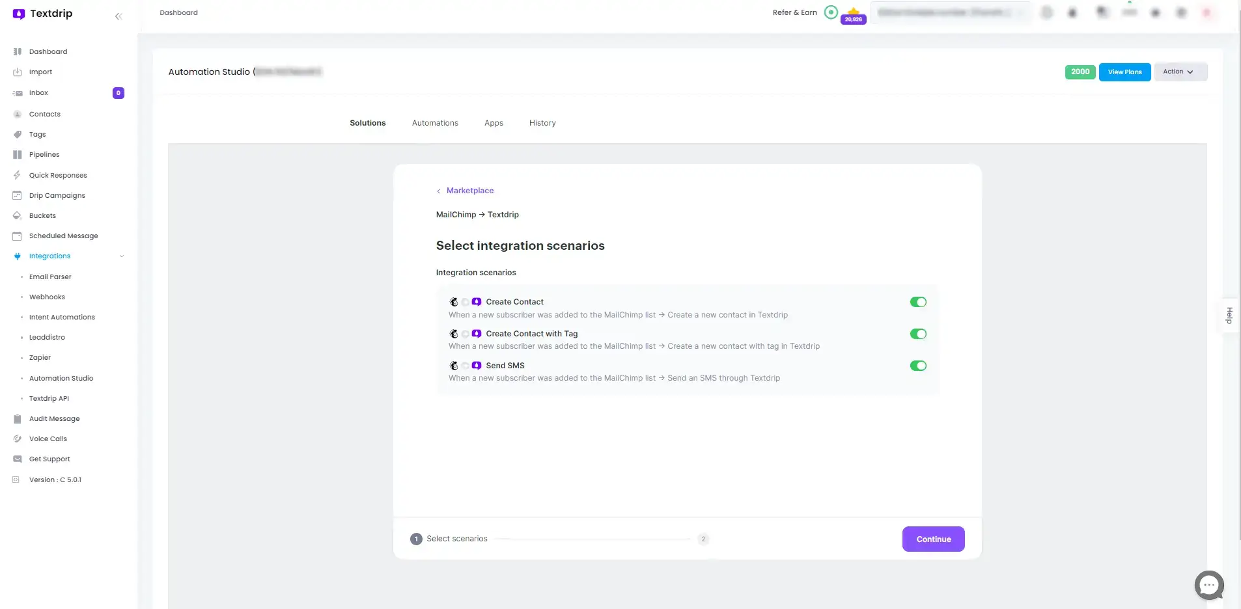This screenshot has height=609, width=1241.
Task: Click the Continue button
Action: click(x=933, y=539)
